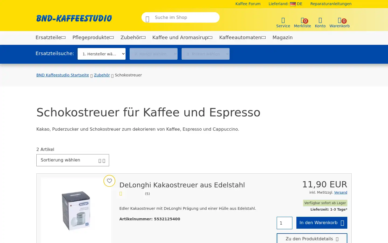Screen dimensions: 388x243
Task: Open the Reparaturanleitungen link
Action: click(x=331, y=4)
